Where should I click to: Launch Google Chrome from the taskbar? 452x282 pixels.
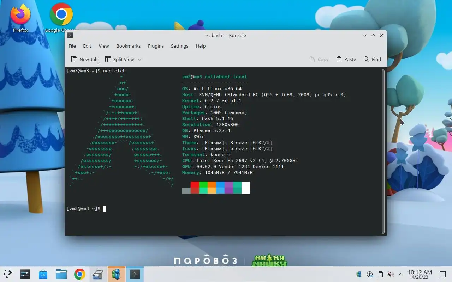pos(80,274)
